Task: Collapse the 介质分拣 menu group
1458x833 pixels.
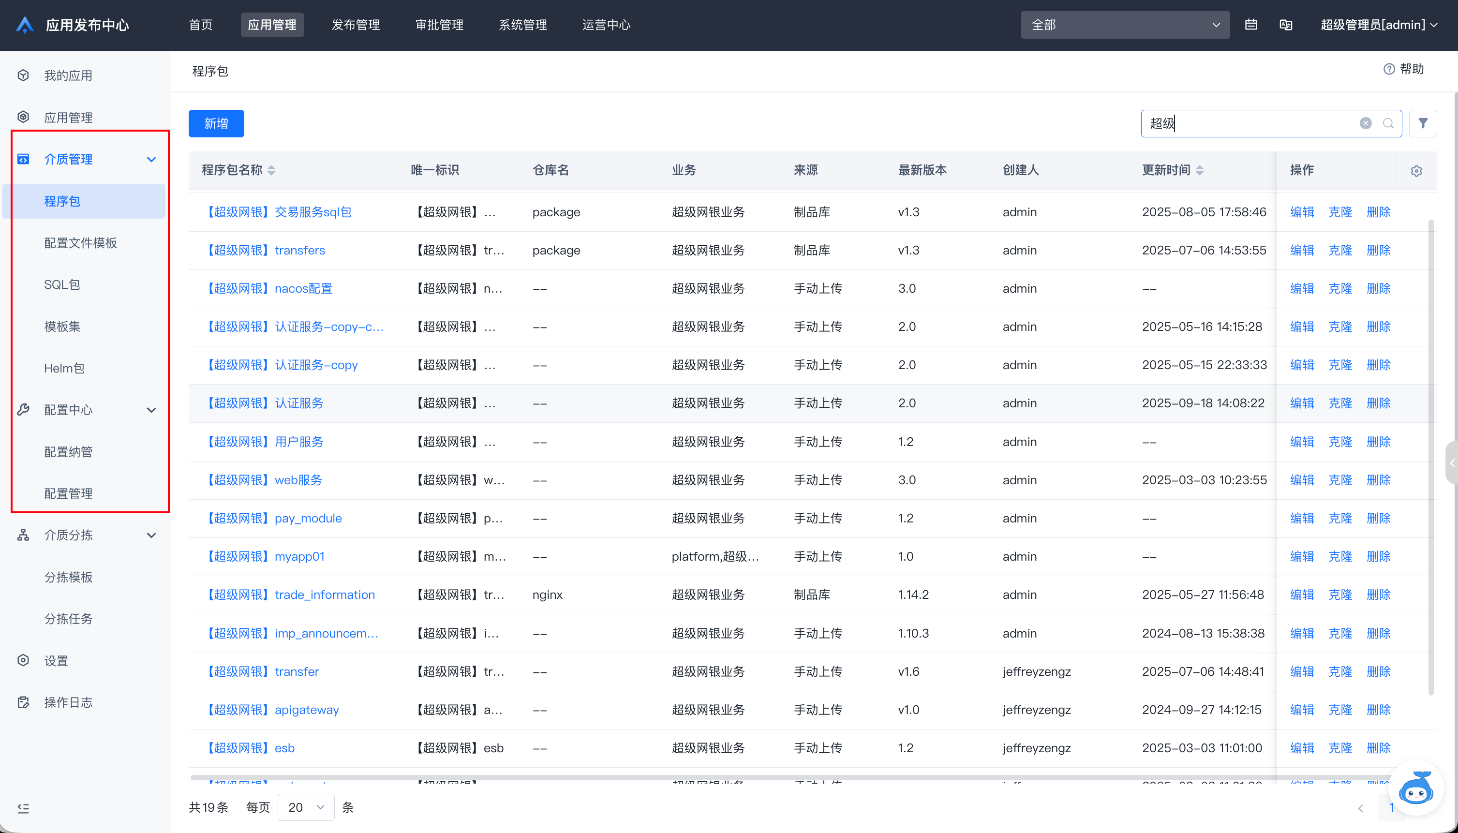Action: click(x=151, y=535)
